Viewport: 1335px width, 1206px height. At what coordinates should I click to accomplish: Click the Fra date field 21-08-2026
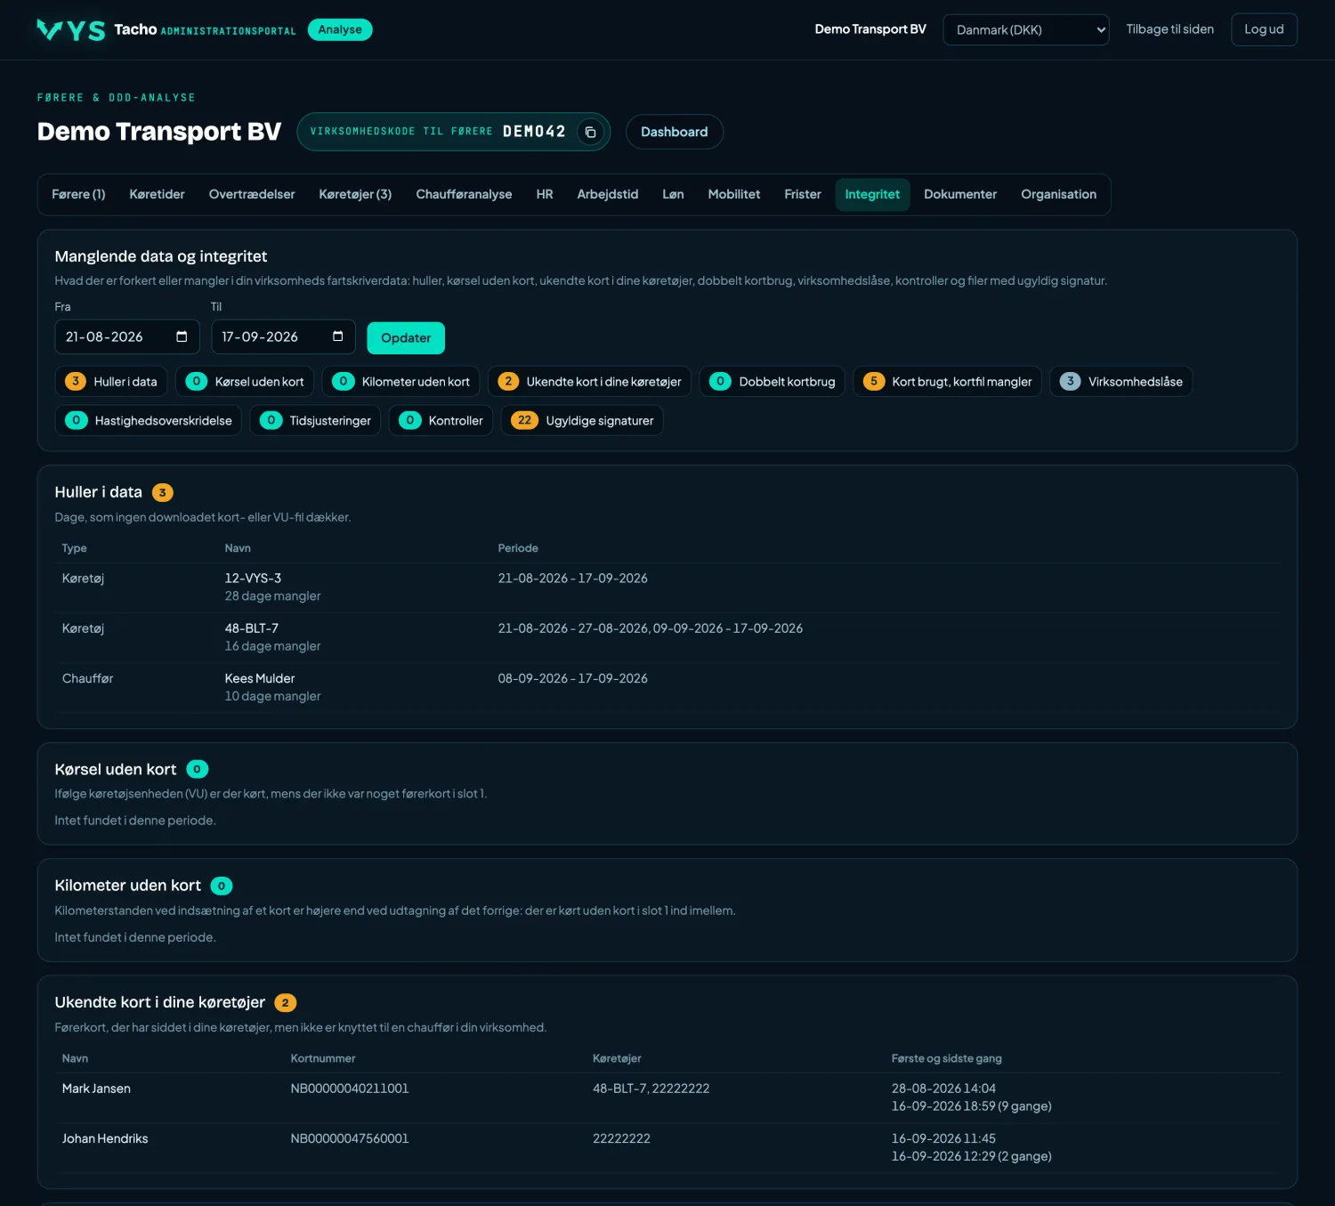(127, 336)
